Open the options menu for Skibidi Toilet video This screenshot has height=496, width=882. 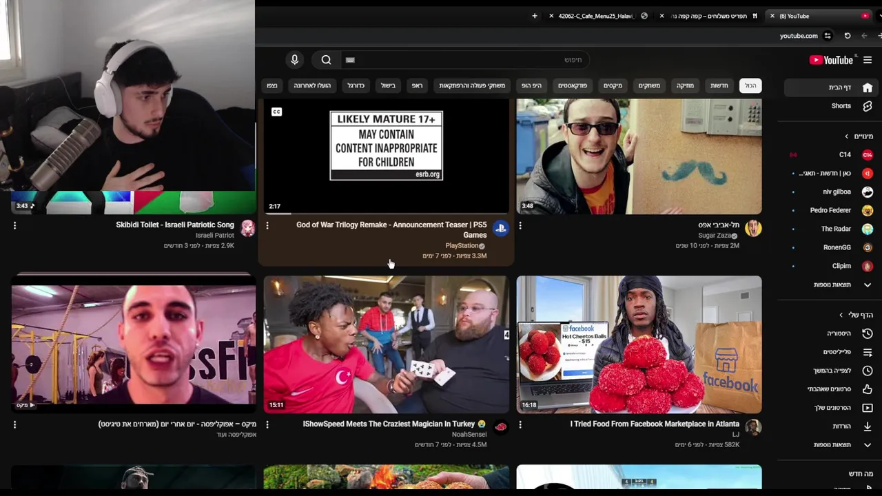click(x=14, y=225)
